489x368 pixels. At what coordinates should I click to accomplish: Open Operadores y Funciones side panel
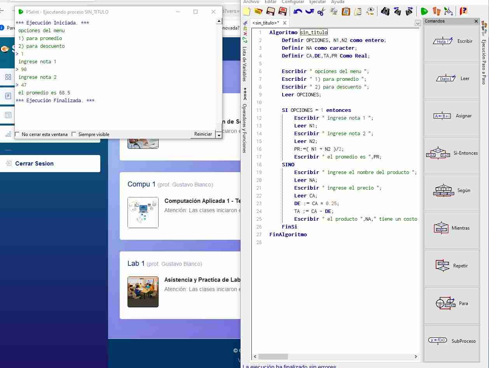pyautogui.click(x=244, y=128)
